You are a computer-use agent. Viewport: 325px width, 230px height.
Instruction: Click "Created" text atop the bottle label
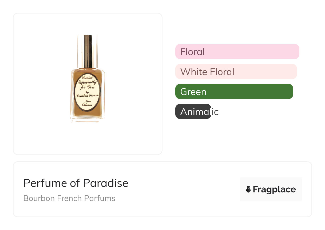click(87, 78)
